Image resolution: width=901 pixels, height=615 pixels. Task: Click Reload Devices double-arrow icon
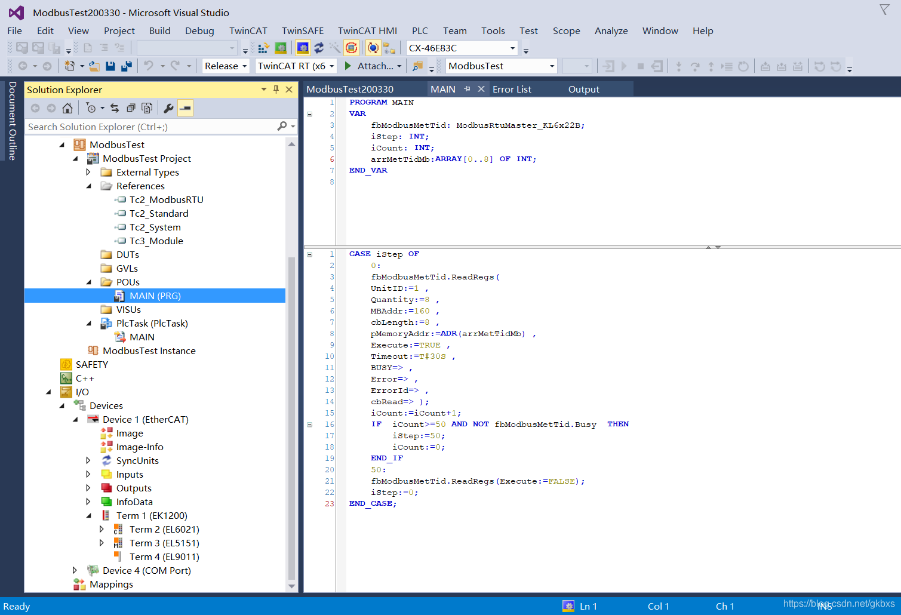(319, 48)
